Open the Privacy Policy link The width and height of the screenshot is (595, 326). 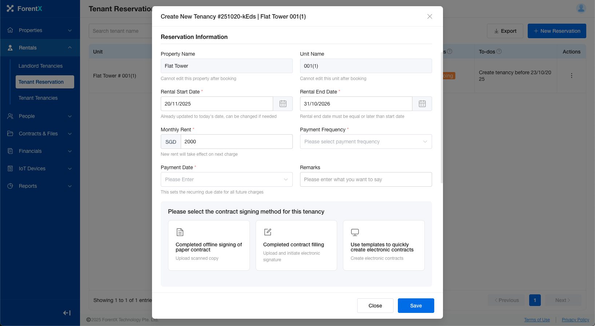pyautogui.click(x=575, y=320)
